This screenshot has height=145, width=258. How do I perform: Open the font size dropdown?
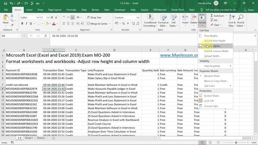48,17
